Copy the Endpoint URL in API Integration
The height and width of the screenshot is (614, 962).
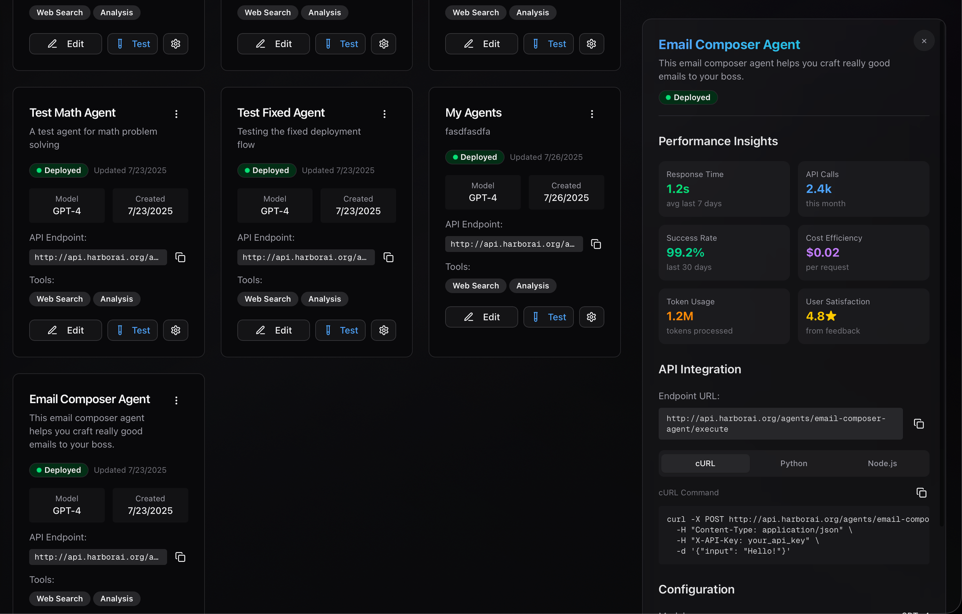[919, 423]
